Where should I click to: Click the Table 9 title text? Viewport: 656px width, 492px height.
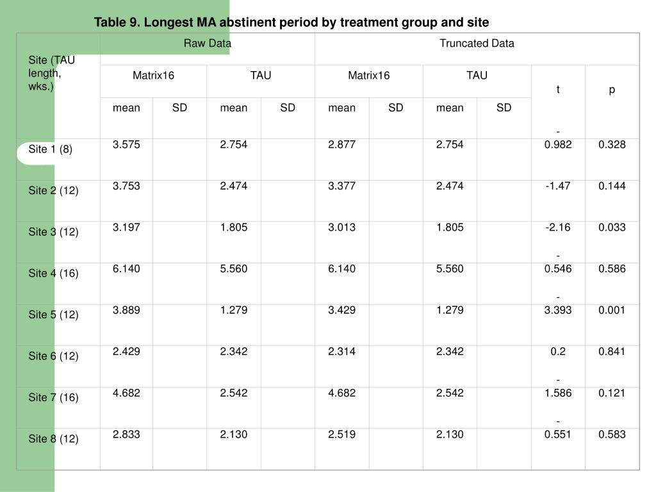click(x=291, y=22)
